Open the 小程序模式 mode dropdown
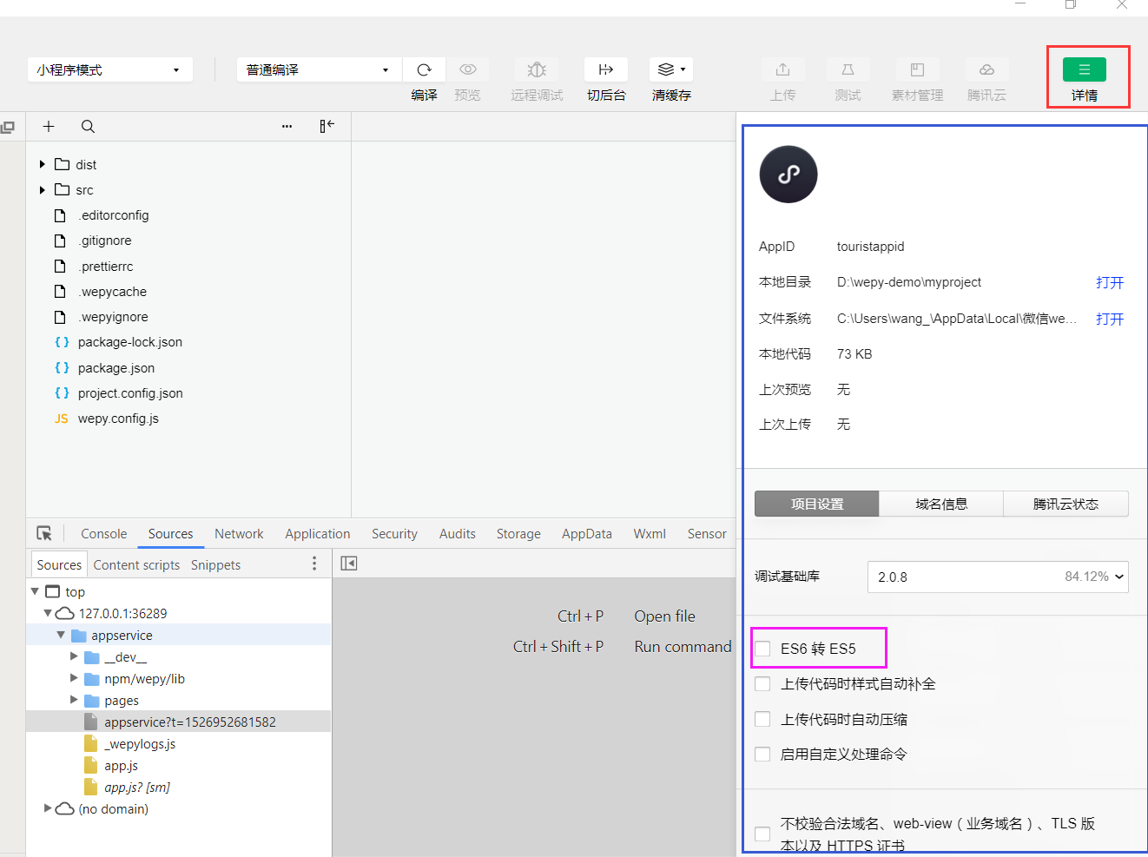Screen dimensions: 1148x857 pos(109,69)
